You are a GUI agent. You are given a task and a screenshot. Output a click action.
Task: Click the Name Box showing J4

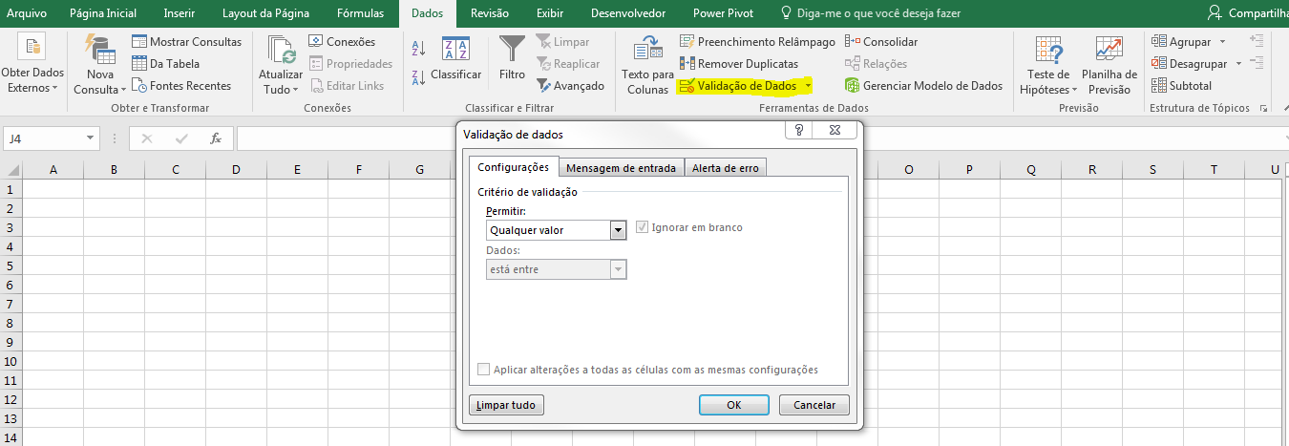(x=44, y=138)
